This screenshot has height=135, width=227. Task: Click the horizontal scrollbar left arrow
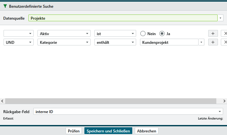coord(3,101)
